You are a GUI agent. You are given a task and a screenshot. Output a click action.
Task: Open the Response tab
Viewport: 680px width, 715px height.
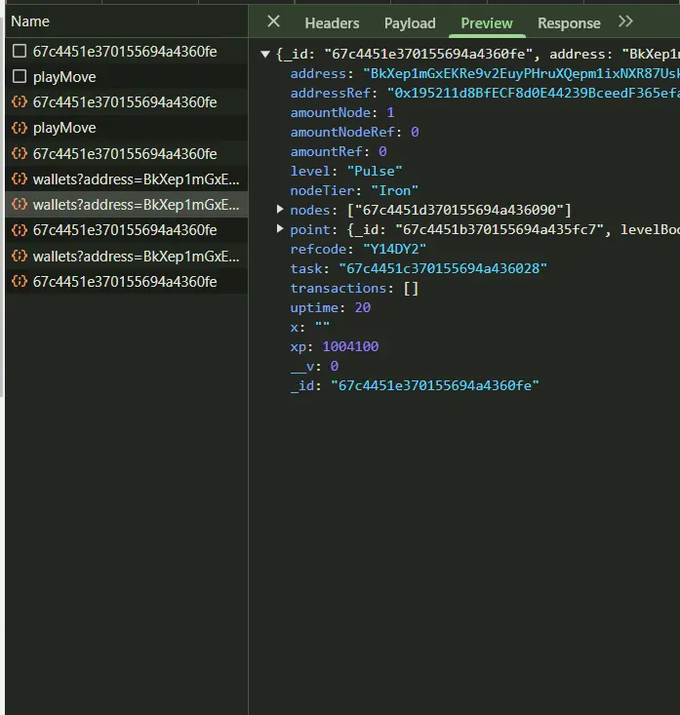(x=569, y=23)
